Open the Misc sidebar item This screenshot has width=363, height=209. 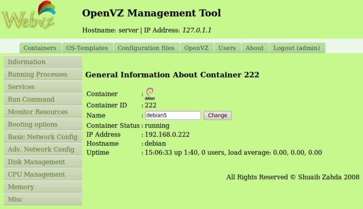(x=43, y=199)
